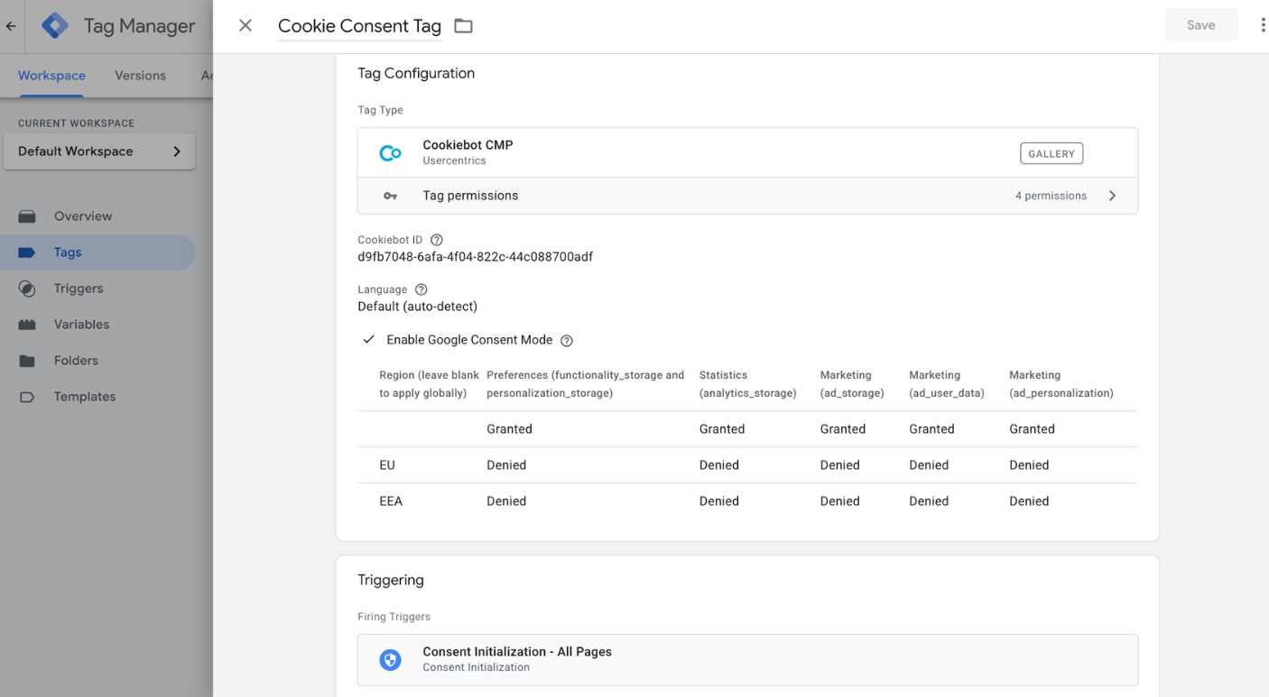Open help for Enable Google Consent Mode
This screenshot has width=1269, height=697.
[x=567, y=341]
